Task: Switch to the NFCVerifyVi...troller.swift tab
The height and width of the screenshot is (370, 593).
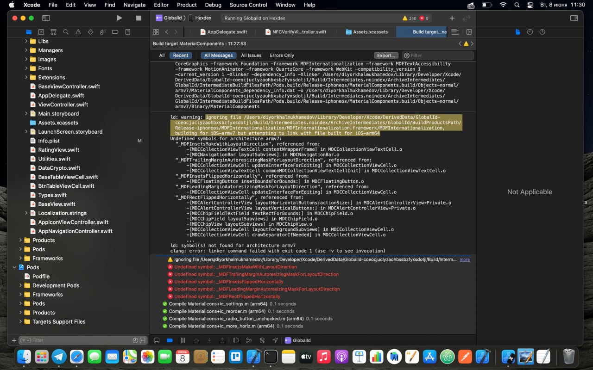Action: 296,32
